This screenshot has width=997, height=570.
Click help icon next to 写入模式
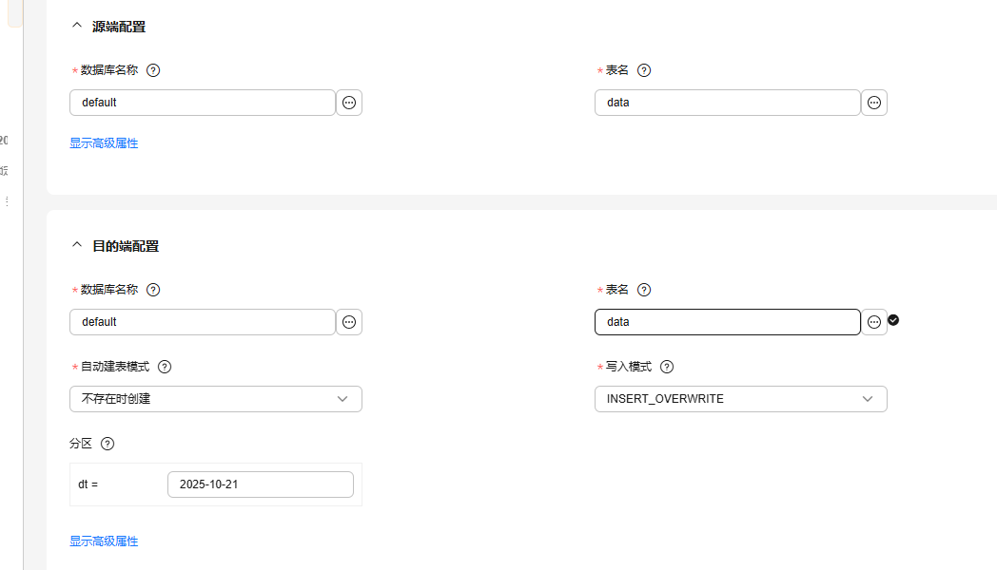[x=667, y=367]
